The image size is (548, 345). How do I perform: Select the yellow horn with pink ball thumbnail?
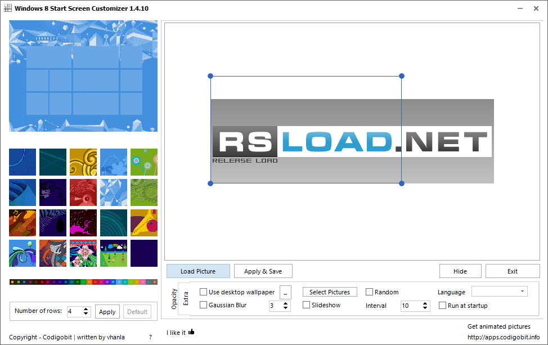(144, 223)
